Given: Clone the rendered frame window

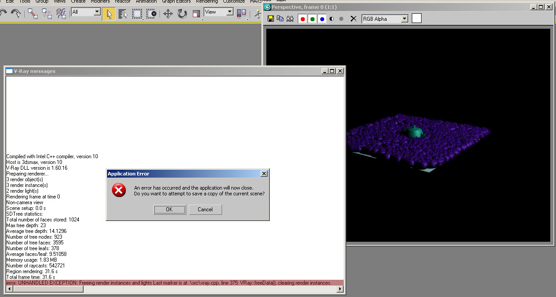Looking at the screenshot, I should point(280,19).
